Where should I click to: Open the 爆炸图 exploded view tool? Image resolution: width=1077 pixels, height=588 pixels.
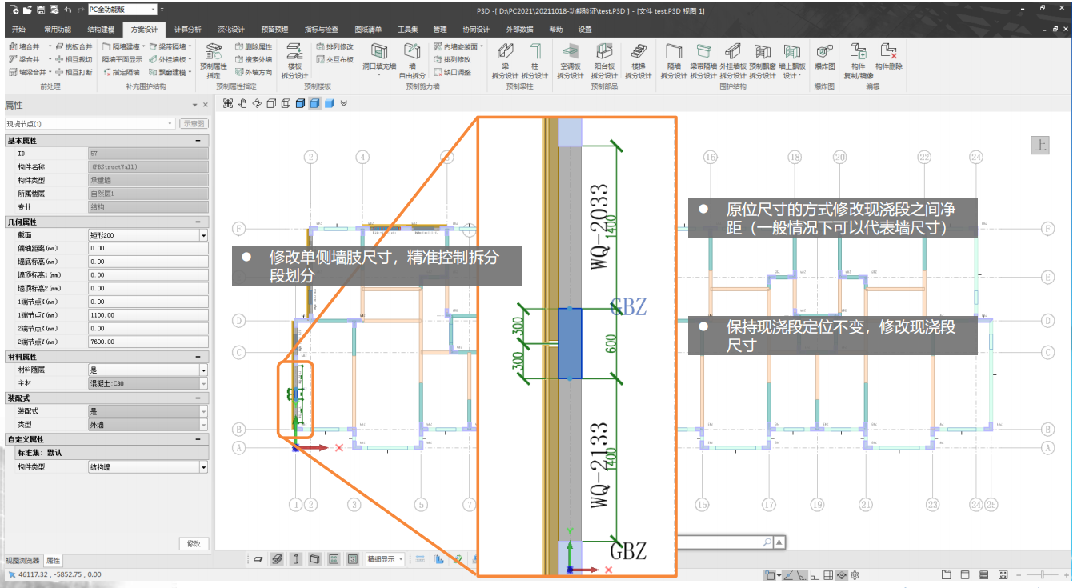824,52
